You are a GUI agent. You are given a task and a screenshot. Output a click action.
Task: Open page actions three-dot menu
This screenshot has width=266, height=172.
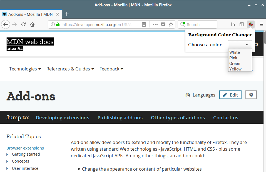155,24
